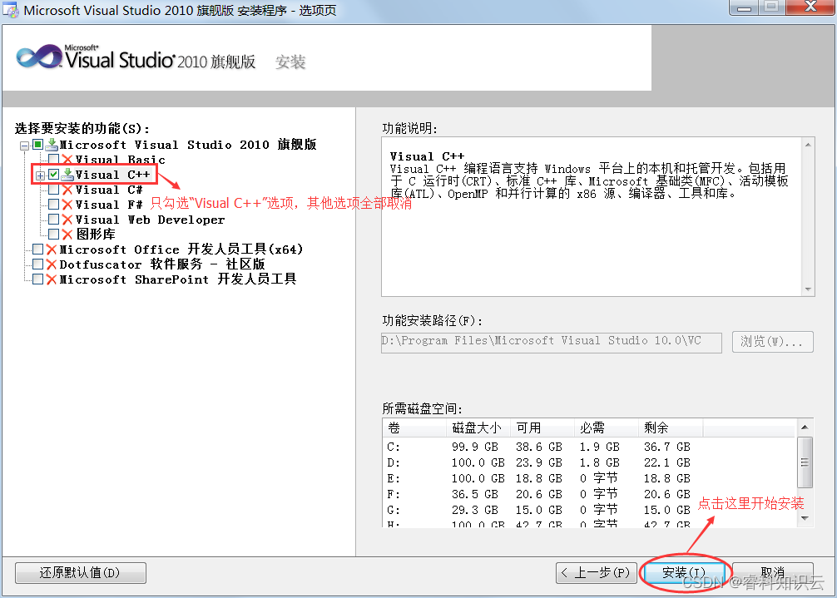This screenshot has height=598, width=837.
Task: Select the Visual Web Developer tree label
Action: click(x=150, y=220)
